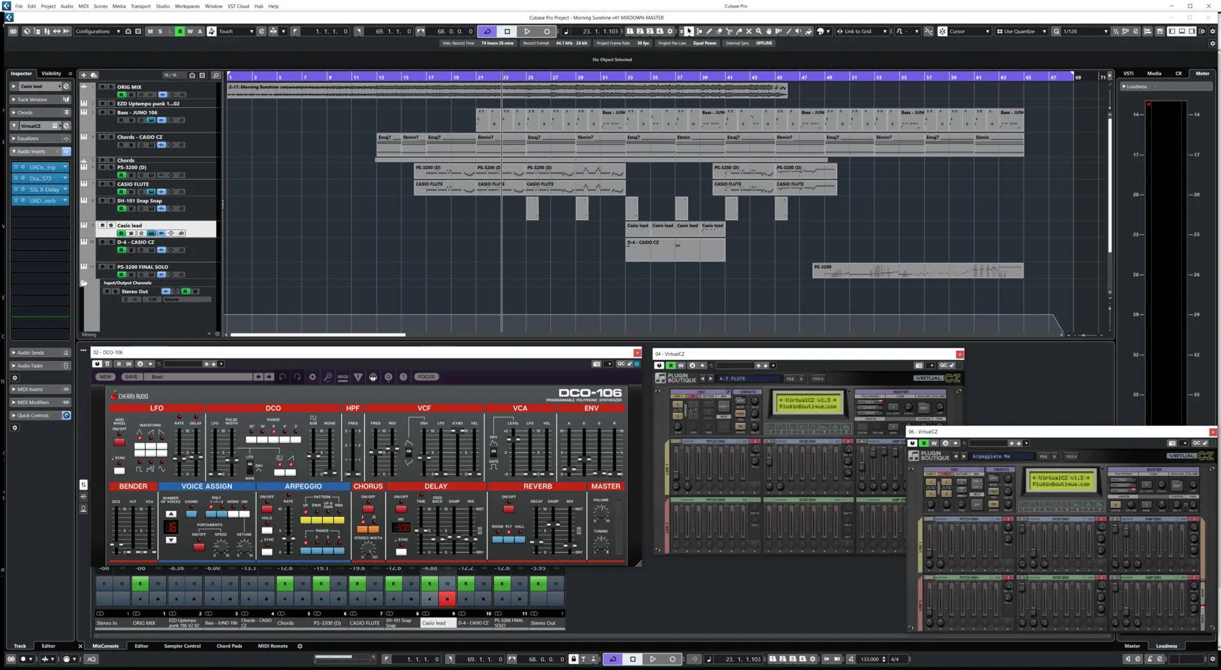Click the Play transport button
The width and height of the screenshot is (1221, 670).
coord(527,31)
